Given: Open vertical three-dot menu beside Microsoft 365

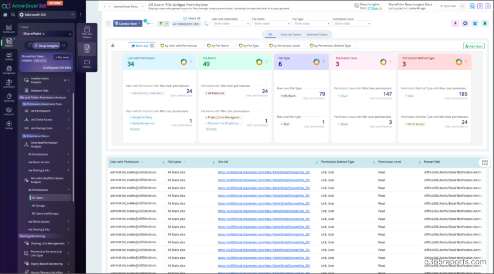Looking at the screenshot, I should tap(81, 15).
